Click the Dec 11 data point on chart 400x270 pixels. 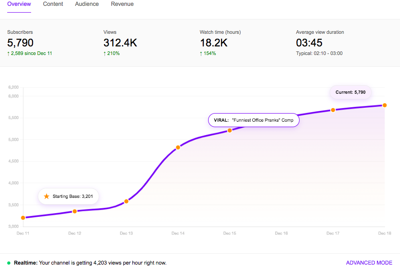point(23,218)
